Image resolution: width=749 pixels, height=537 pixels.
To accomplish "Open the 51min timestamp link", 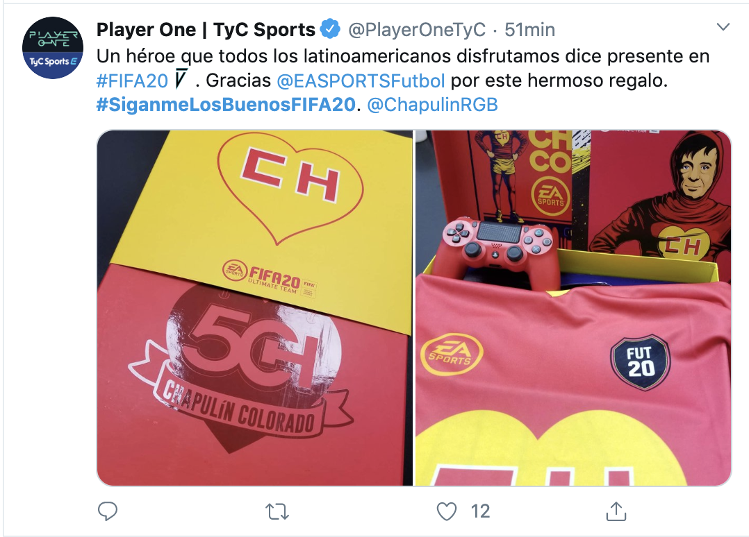I will [x=529, y=30].
